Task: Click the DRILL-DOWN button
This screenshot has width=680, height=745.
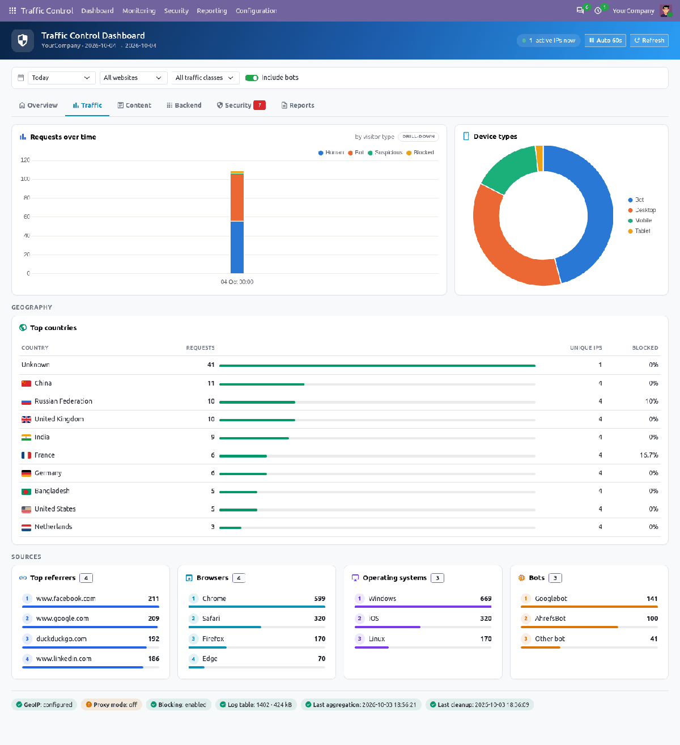Action: point(419,137)
